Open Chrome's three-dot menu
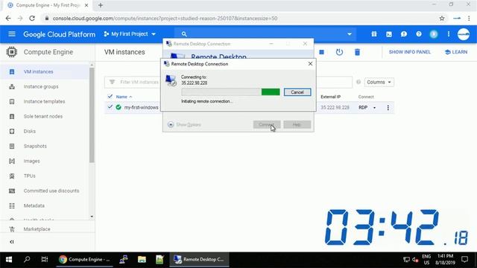477x268 pixels. pyautogui.click(x=469, y=18)
